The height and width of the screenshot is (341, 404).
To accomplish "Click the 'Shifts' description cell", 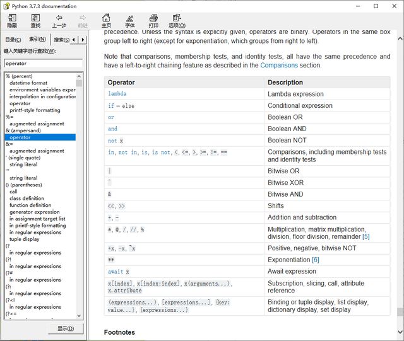I will click(327, 206).
